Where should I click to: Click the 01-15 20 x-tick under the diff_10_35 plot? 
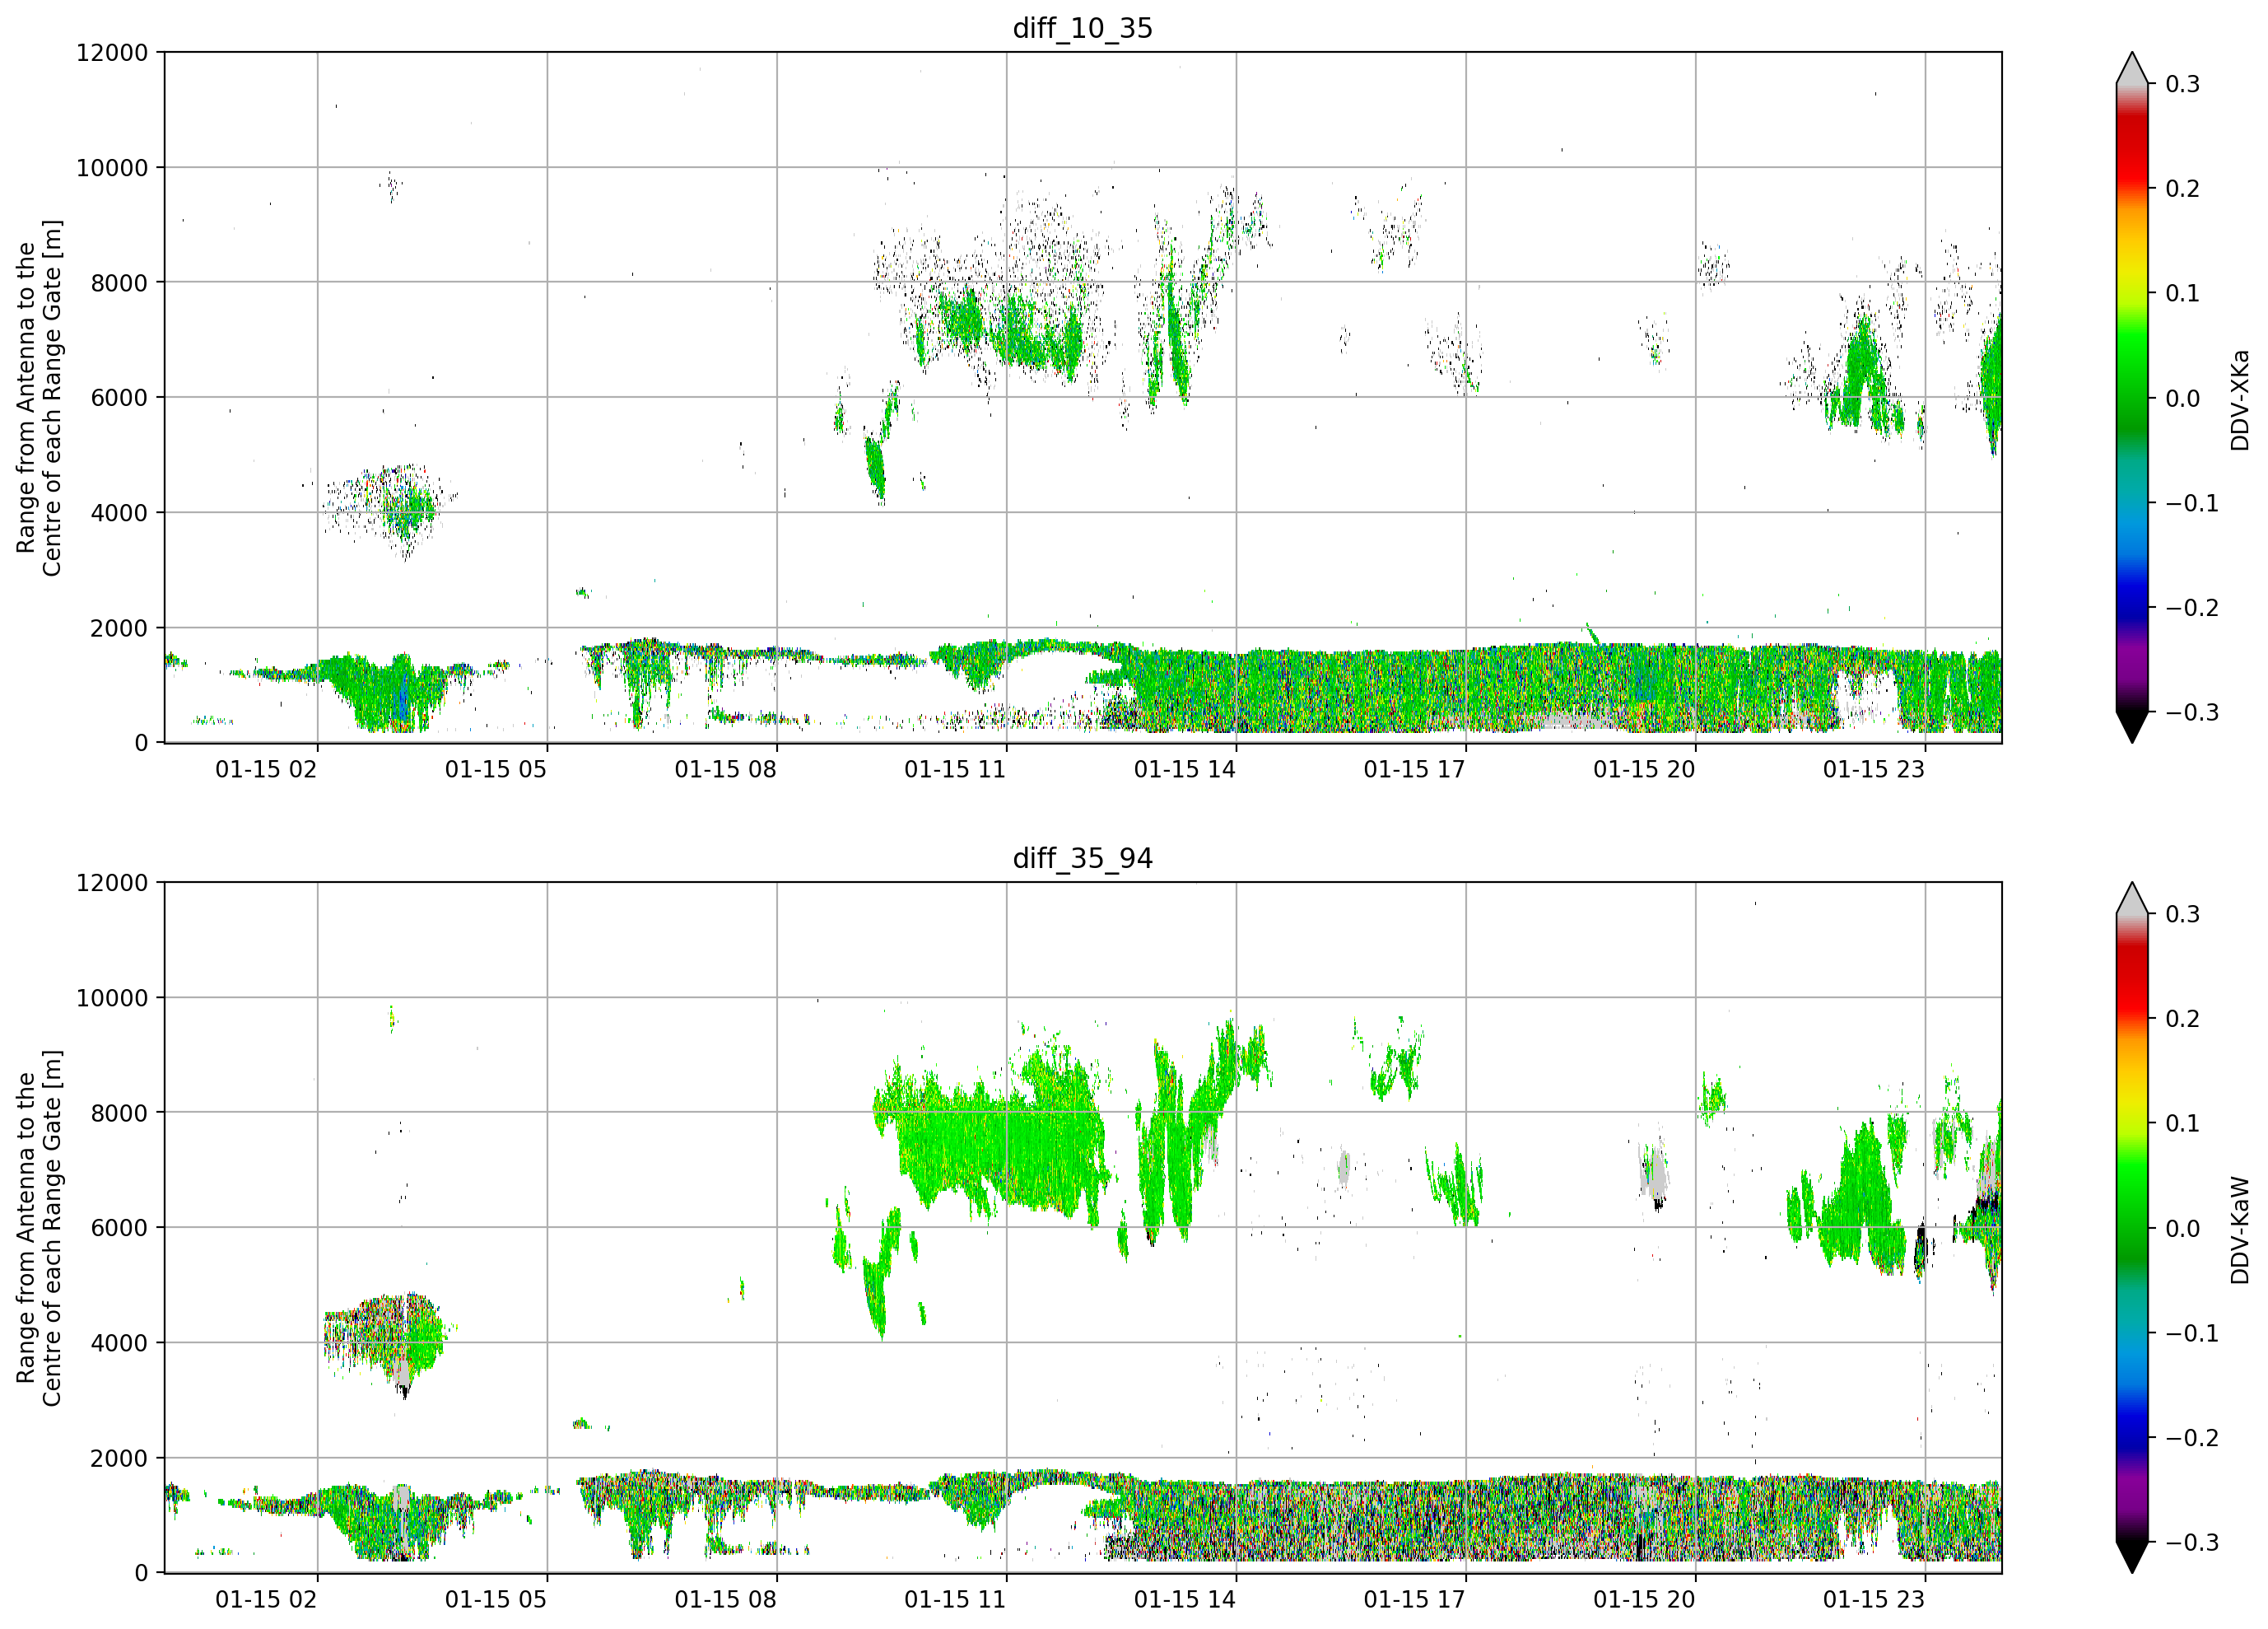[1644, 769]
